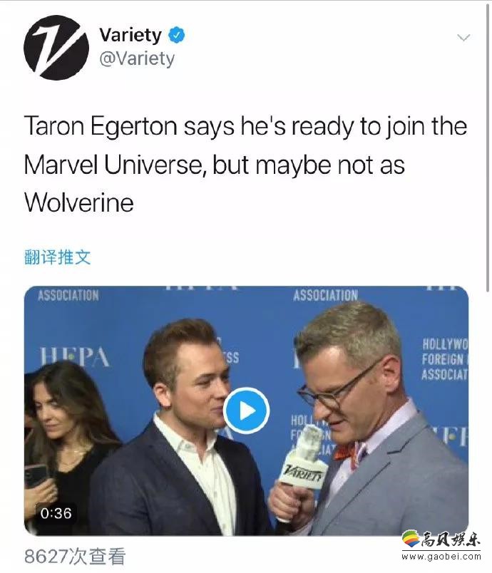The image size is (492, 573).
Task: Click the vertical scrollbar thumb
Action: [488, 146]
